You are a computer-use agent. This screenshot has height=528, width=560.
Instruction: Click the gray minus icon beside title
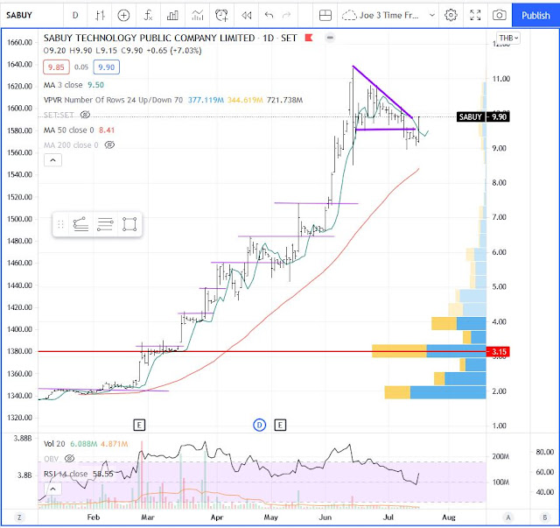330,38
